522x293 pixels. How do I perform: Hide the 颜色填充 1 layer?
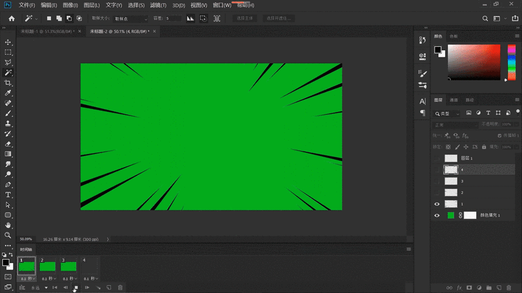click(x=436, y=216)
